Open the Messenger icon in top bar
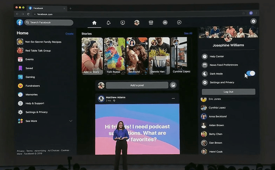 pyautogui.click(x=179, y=23)
